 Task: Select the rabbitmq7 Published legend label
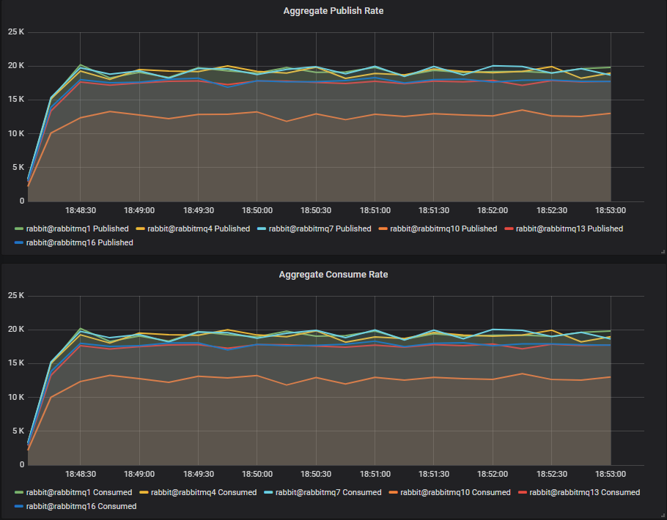tap(321, 229)
